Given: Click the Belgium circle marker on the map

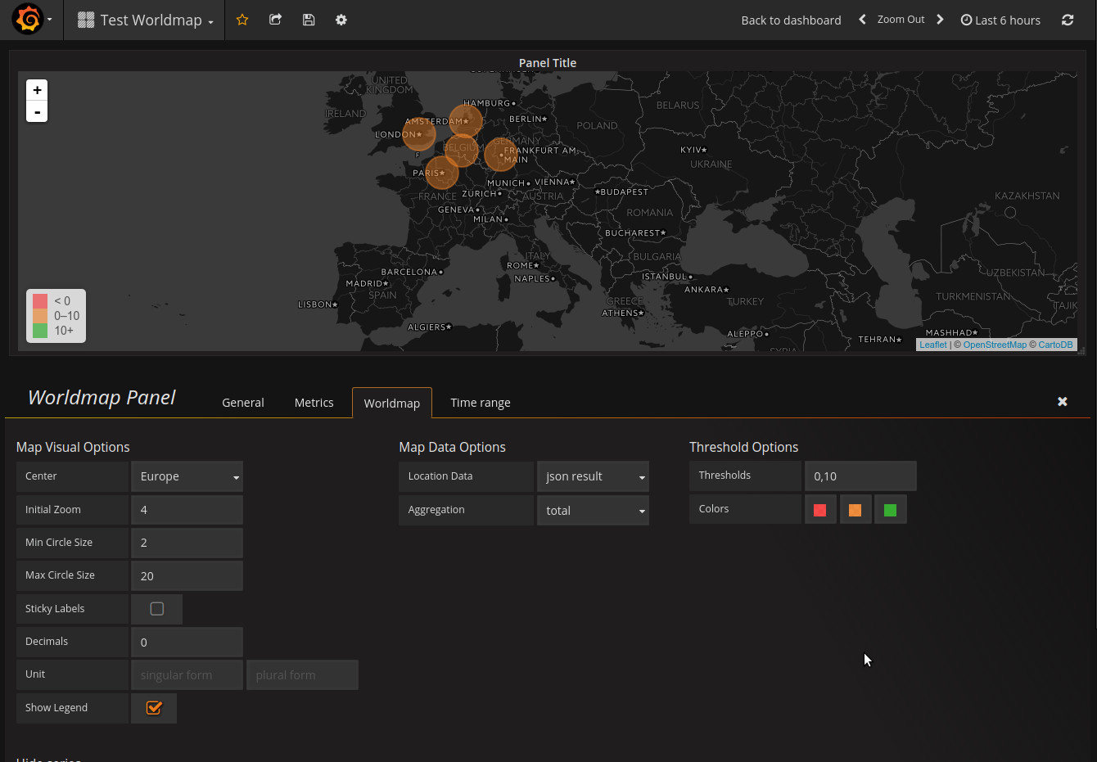Looking at the screenshot, I should (x=462, y=151).
